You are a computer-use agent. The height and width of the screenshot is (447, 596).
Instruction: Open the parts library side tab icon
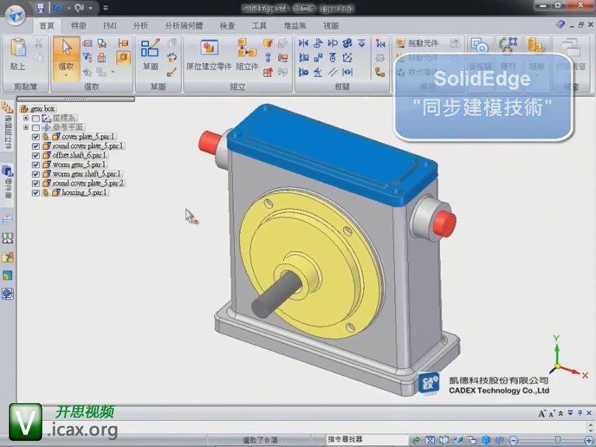[8, 172]
